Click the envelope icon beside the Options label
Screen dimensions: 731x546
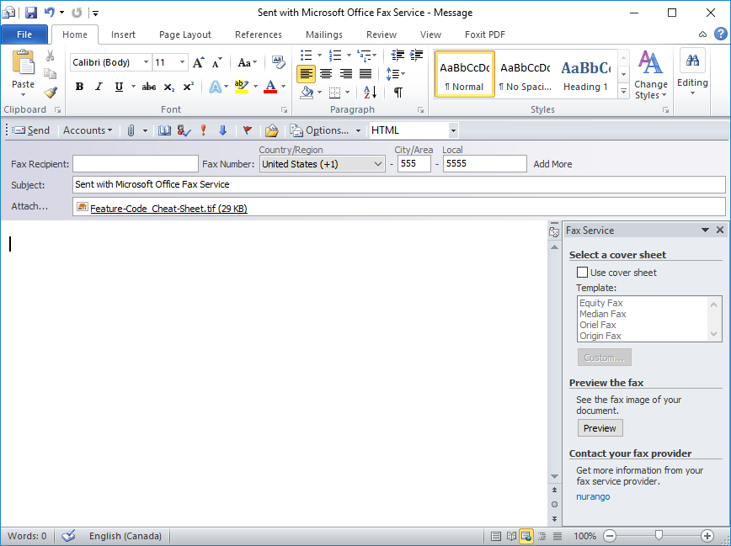(296, 130)
